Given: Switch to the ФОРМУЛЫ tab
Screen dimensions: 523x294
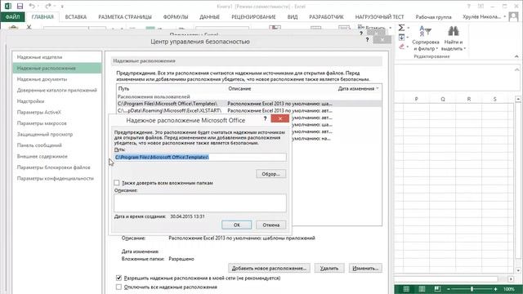Looking at the screenshot, I should tap(176, 17).
